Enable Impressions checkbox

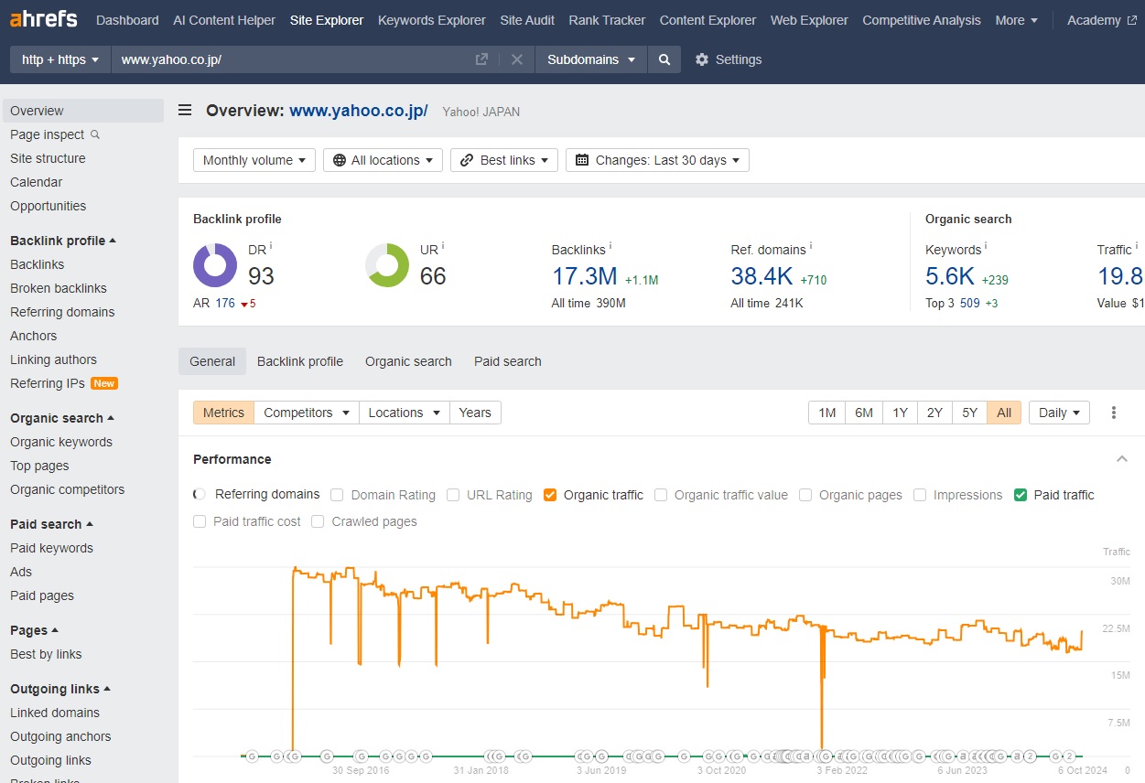pyautogui.click(x=920, y=495)
